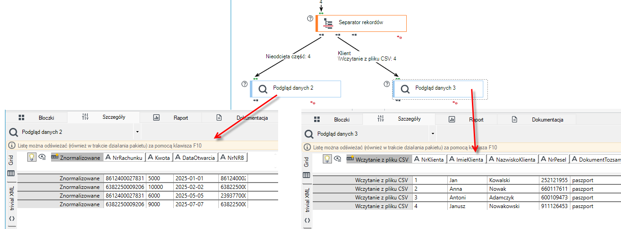The width and height of the screenshot is (621, 229).
Task: Click the NazwiskoKlienta column header
Action: tap(512, 159)
